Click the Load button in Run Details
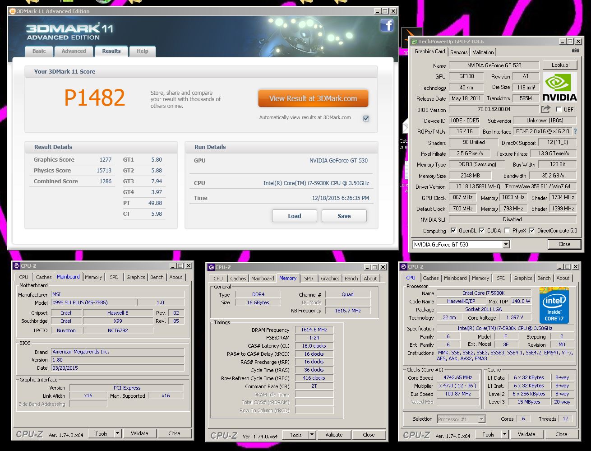The height and width of the screenshot is (451, 591). point(295,216)
